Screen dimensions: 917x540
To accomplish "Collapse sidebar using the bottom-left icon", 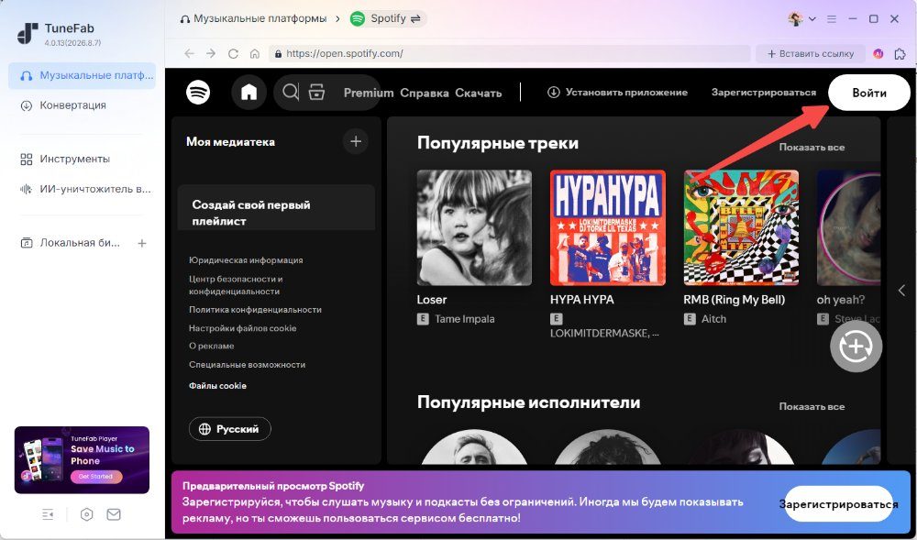I will pyautogui.click(x=48, y=514).
